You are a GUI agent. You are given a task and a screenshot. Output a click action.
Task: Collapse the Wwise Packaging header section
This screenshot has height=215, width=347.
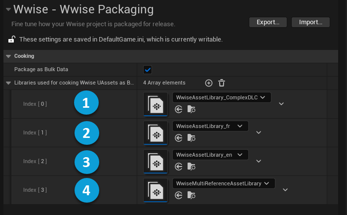pos(7,9)
